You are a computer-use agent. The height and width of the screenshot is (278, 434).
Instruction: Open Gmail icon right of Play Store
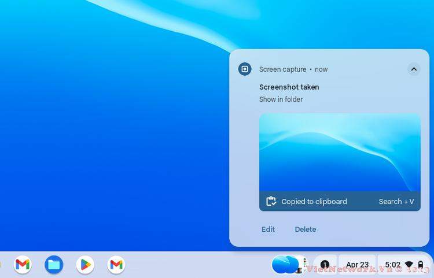(116, 265)
